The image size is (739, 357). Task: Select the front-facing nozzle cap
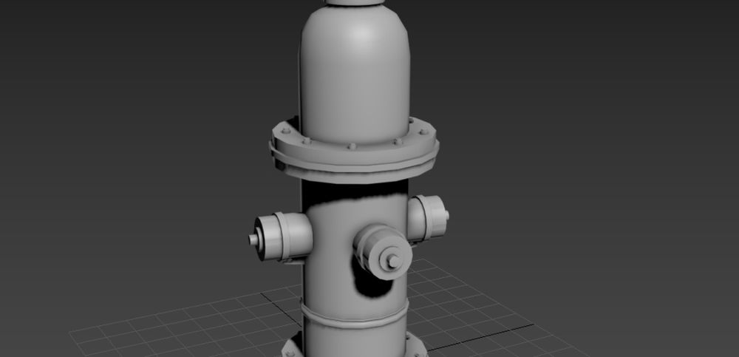click(x=381, y=251)
